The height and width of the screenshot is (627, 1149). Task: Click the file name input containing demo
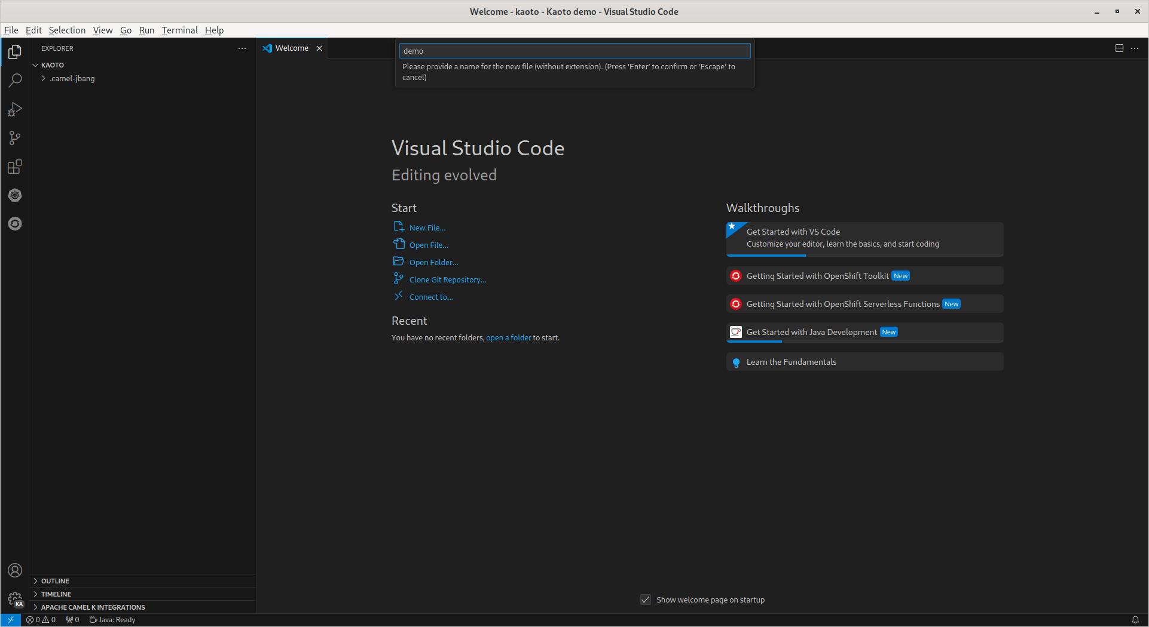[574, 51]
